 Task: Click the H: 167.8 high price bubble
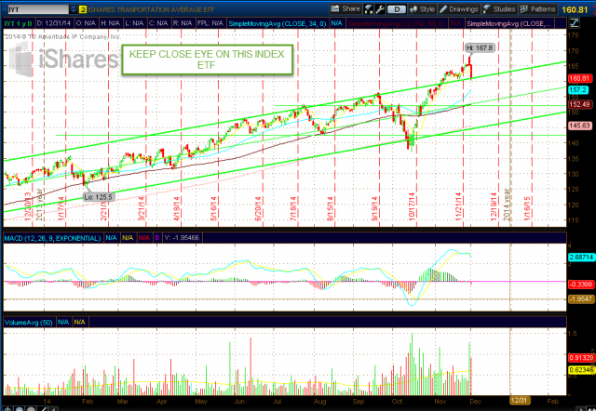[x=480, y=47]
